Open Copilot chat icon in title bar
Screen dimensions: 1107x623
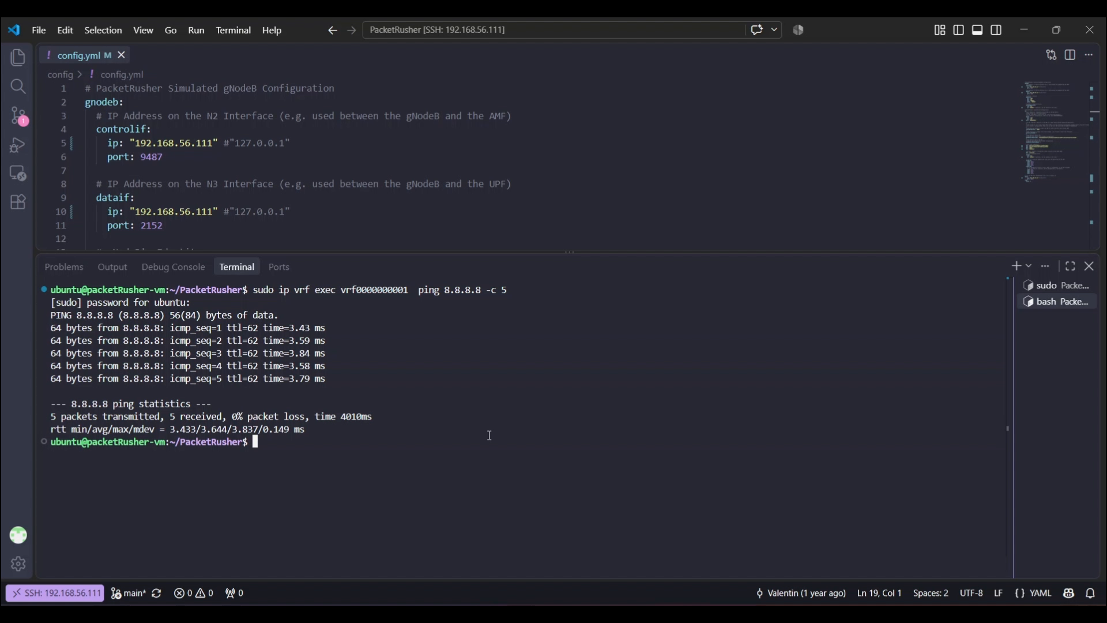757,30
